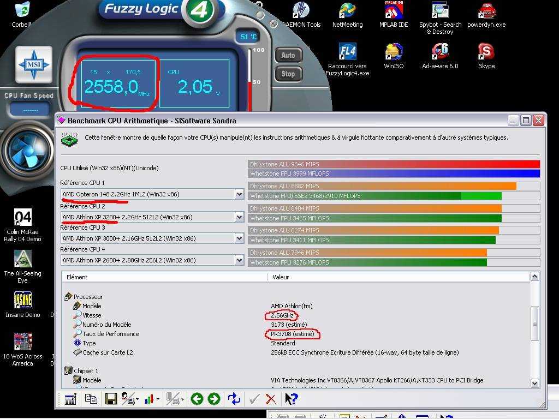The width and height of the screenshot is (559, 419).
Task: Open the Skype desktop shortcut
Action: pyautogui.click(x=486, y=56)
